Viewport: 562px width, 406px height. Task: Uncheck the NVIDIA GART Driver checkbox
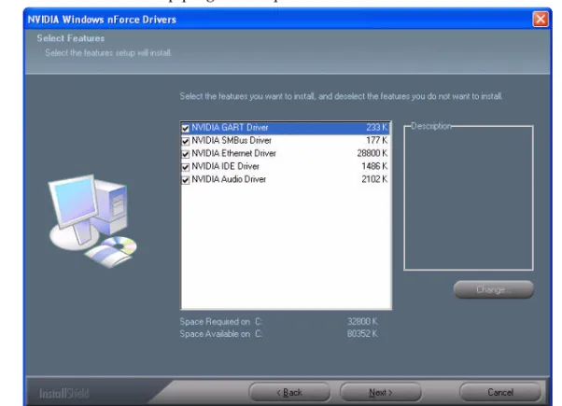pyautogui.click(x=185, y=128)
